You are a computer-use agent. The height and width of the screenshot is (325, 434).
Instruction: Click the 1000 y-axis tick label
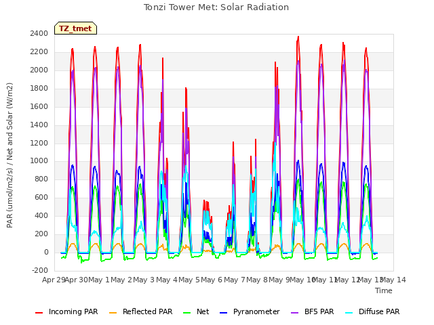coord(39,161)
